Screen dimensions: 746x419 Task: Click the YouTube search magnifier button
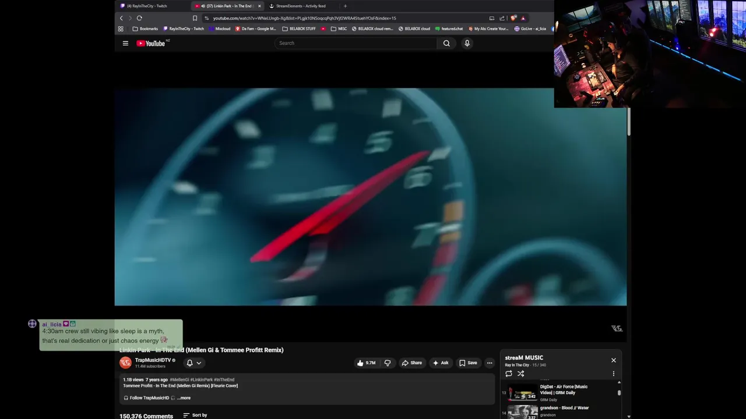[446, 43]
